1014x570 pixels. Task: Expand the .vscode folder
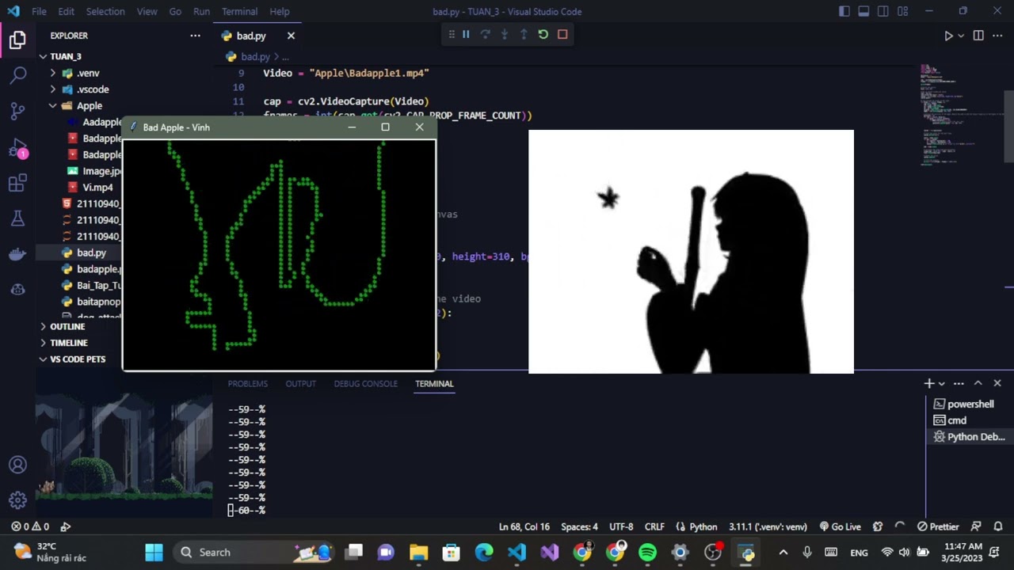[x=93, y=89]
